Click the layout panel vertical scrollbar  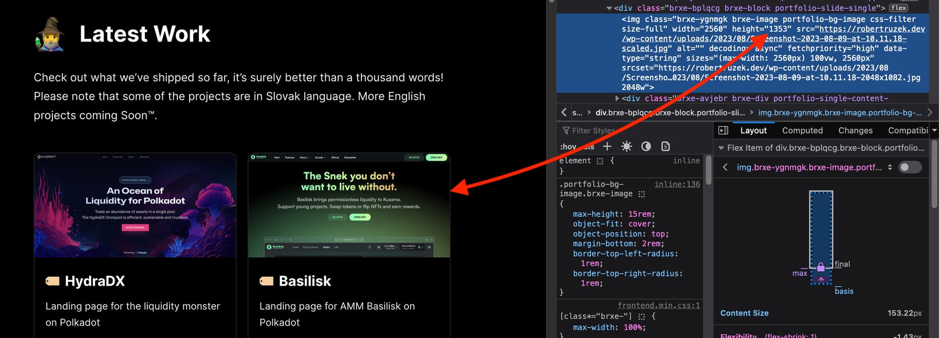coord(934,174)
